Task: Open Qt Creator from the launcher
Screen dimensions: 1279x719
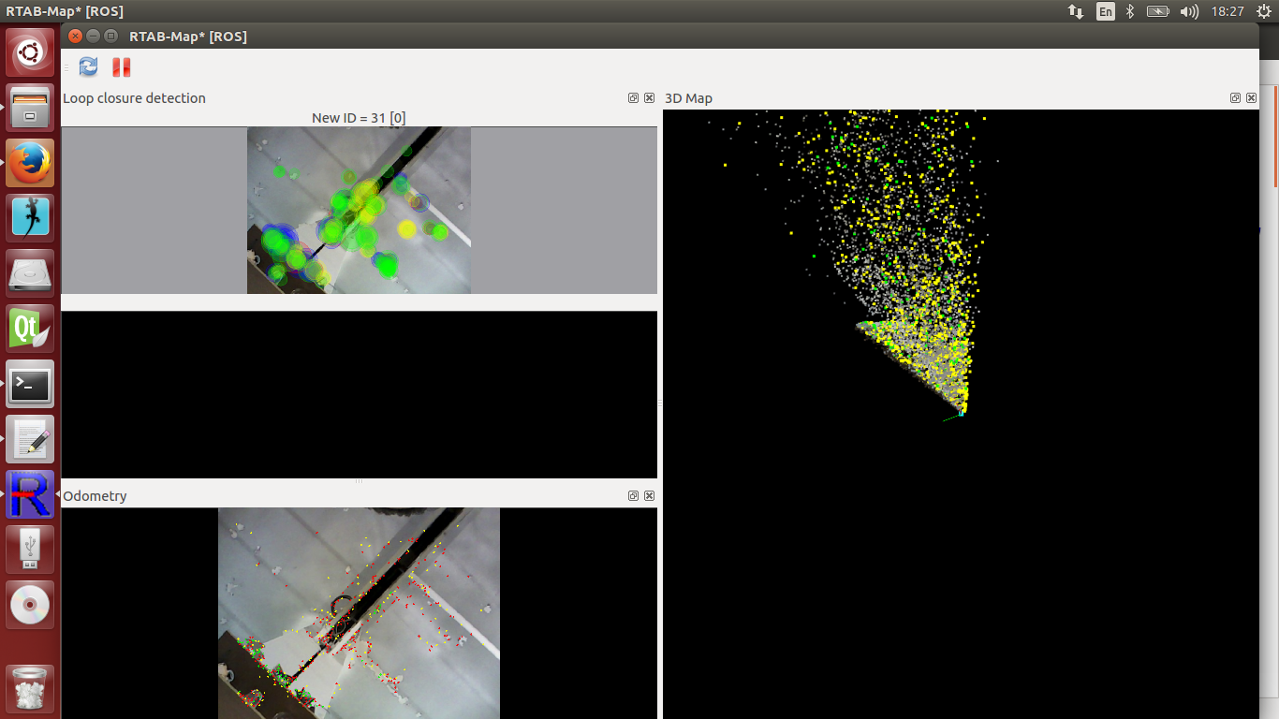Action: [30, 329]
